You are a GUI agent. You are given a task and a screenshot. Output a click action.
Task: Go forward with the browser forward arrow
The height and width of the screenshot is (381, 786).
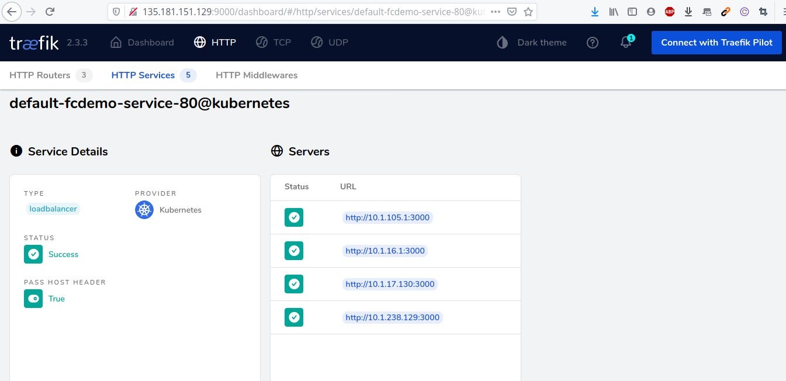(31, 11)
